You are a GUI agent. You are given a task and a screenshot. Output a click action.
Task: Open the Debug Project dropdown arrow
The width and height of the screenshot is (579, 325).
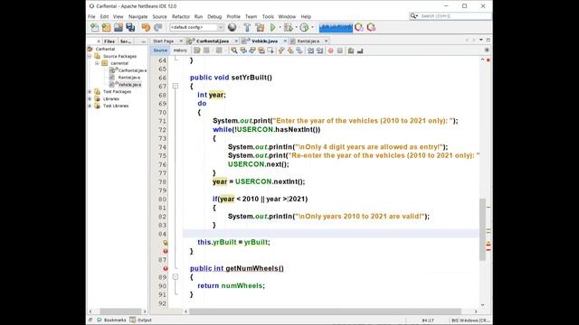click(296, 27)
